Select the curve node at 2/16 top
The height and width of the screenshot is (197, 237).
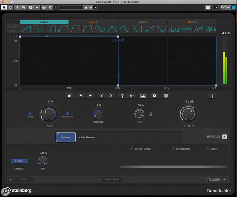118,37
